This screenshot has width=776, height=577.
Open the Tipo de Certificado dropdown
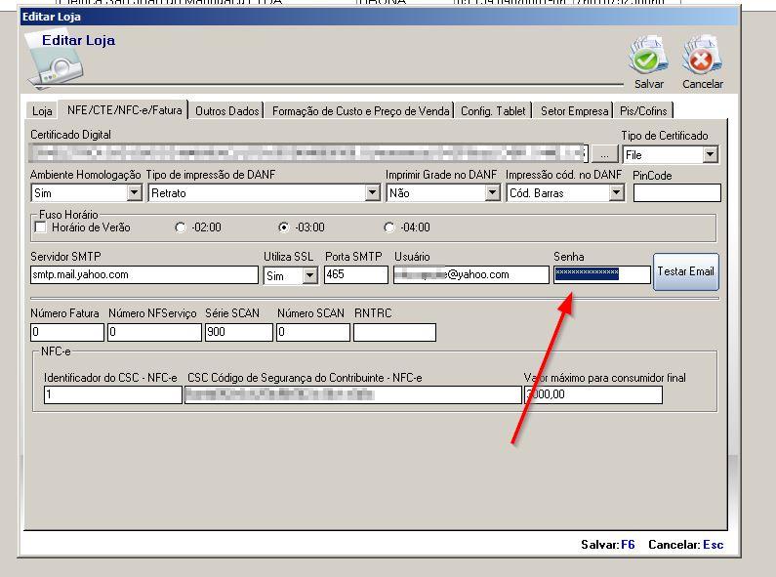tap(710, 154)
